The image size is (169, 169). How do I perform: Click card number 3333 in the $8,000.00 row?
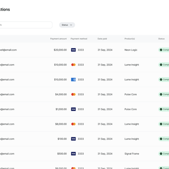click(81, 124)
